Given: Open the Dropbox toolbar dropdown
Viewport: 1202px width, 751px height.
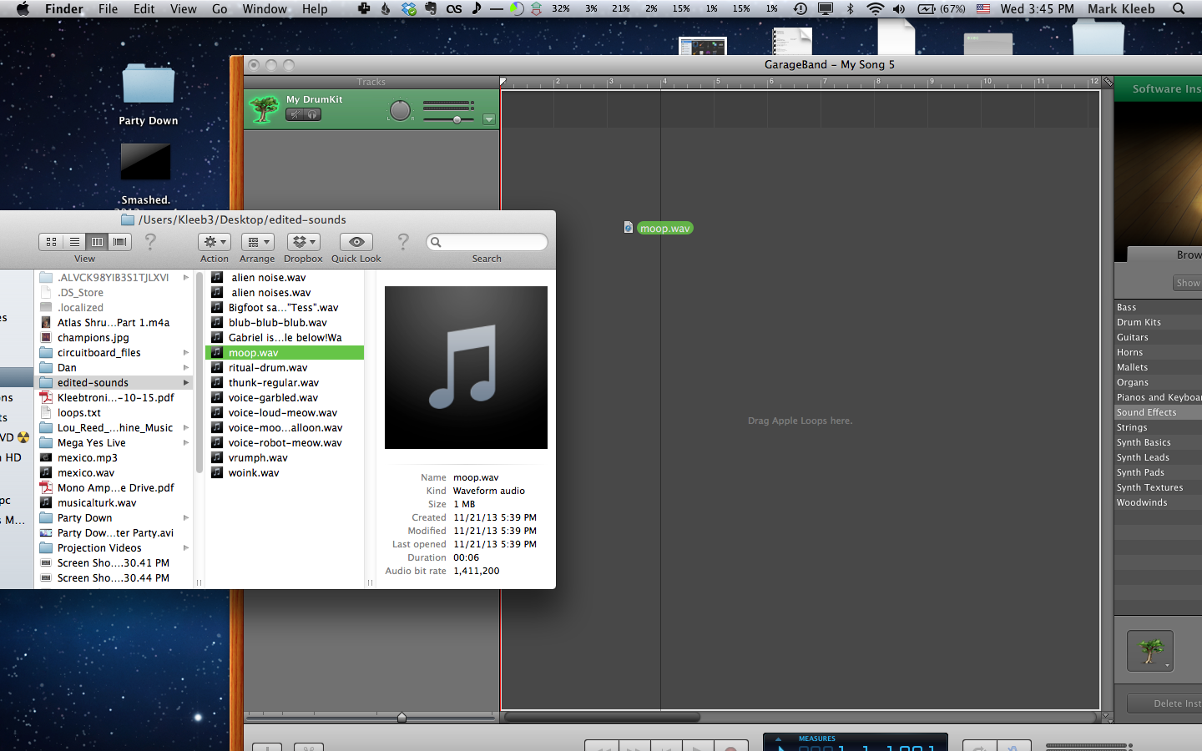Looking at the screenshot, I should [303, 242].
